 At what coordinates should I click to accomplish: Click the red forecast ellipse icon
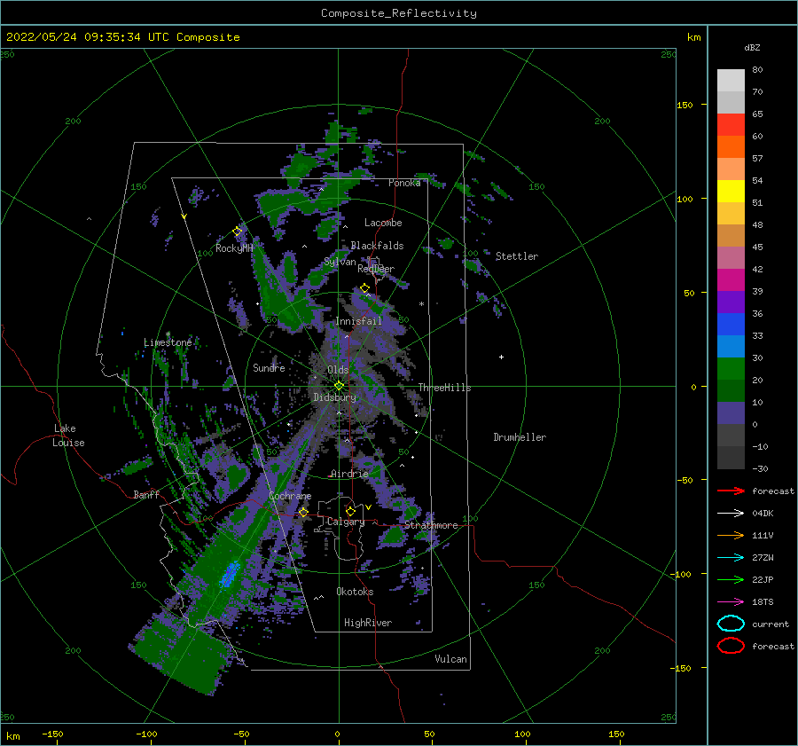click(x=731, y=646)
